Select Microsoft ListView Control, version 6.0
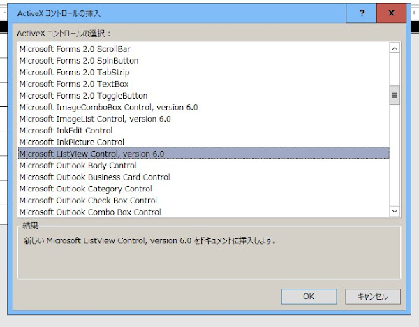The image size is (419, 327). pos(204,154)
